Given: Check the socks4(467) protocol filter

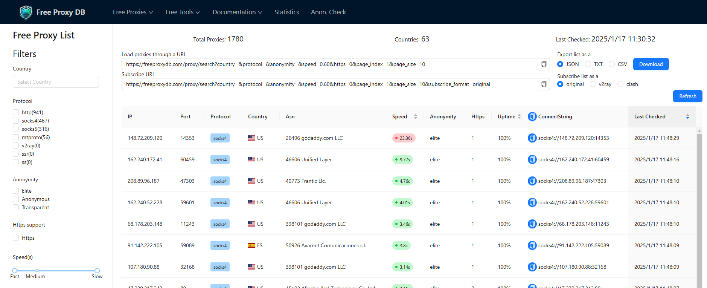Looking at the screenshot, I should tap(16, 121).
